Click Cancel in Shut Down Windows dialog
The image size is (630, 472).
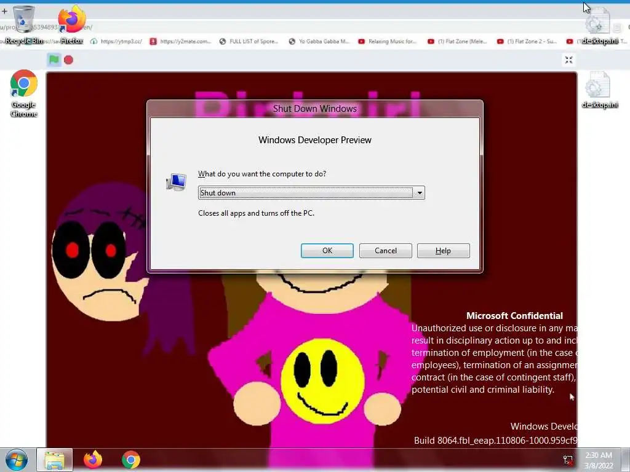[385, 251]
